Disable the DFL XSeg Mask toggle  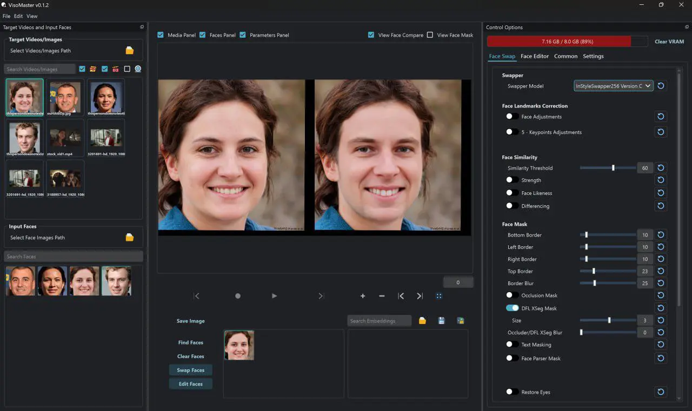[x=513, y=308]
